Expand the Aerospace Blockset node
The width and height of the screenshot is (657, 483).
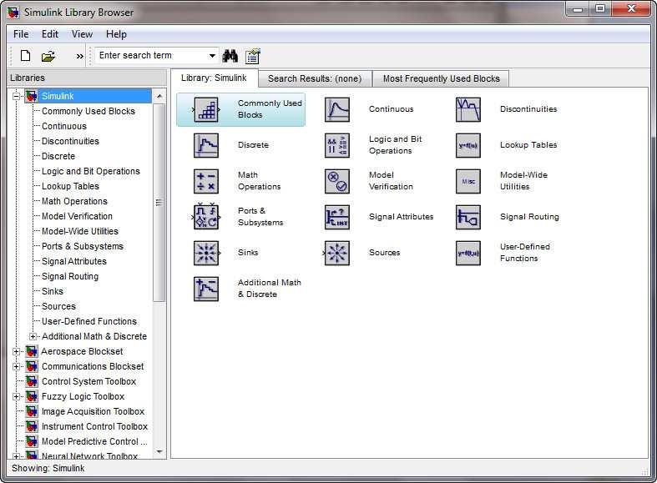click(x=17, y=351)
